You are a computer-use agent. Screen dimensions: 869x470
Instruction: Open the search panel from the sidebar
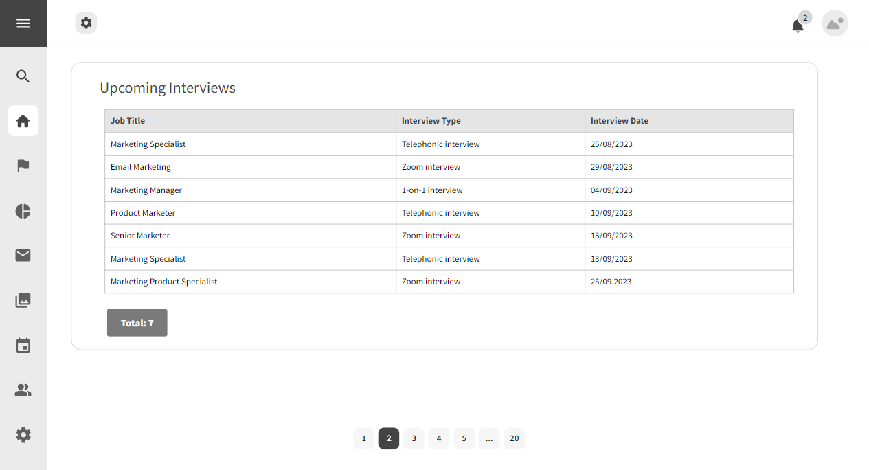[23, 76]
